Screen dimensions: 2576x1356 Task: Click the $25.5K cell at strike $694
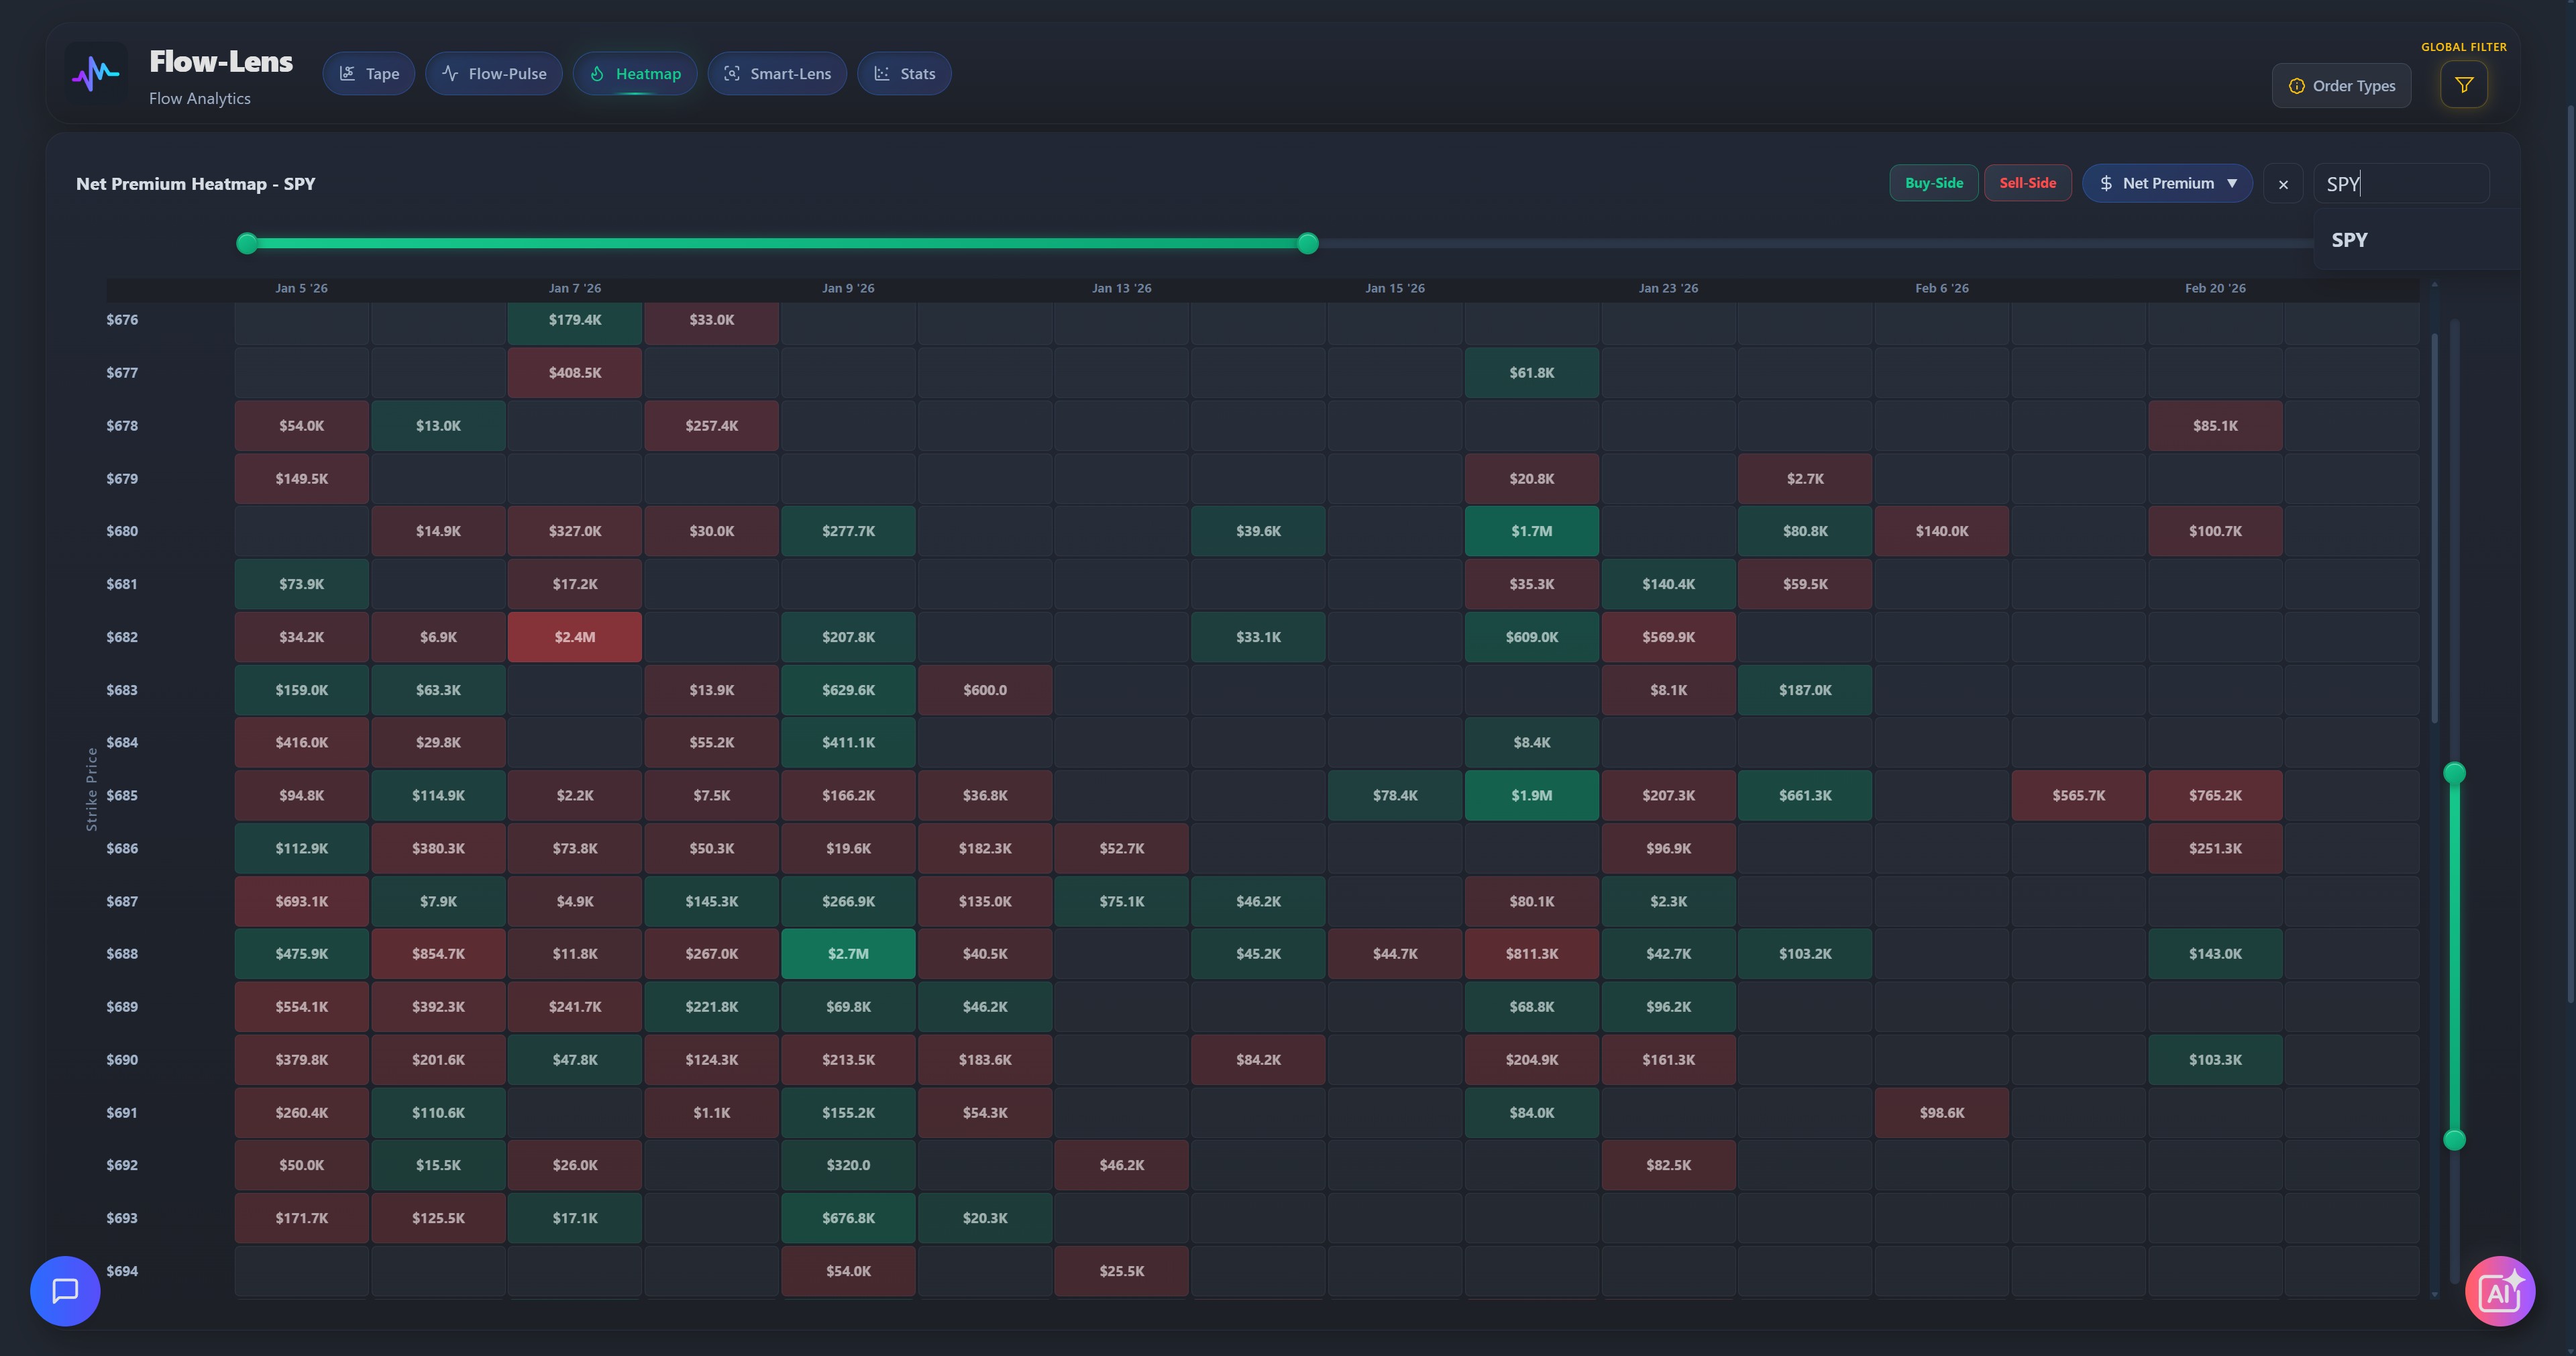click(x=1122, y=1271)
